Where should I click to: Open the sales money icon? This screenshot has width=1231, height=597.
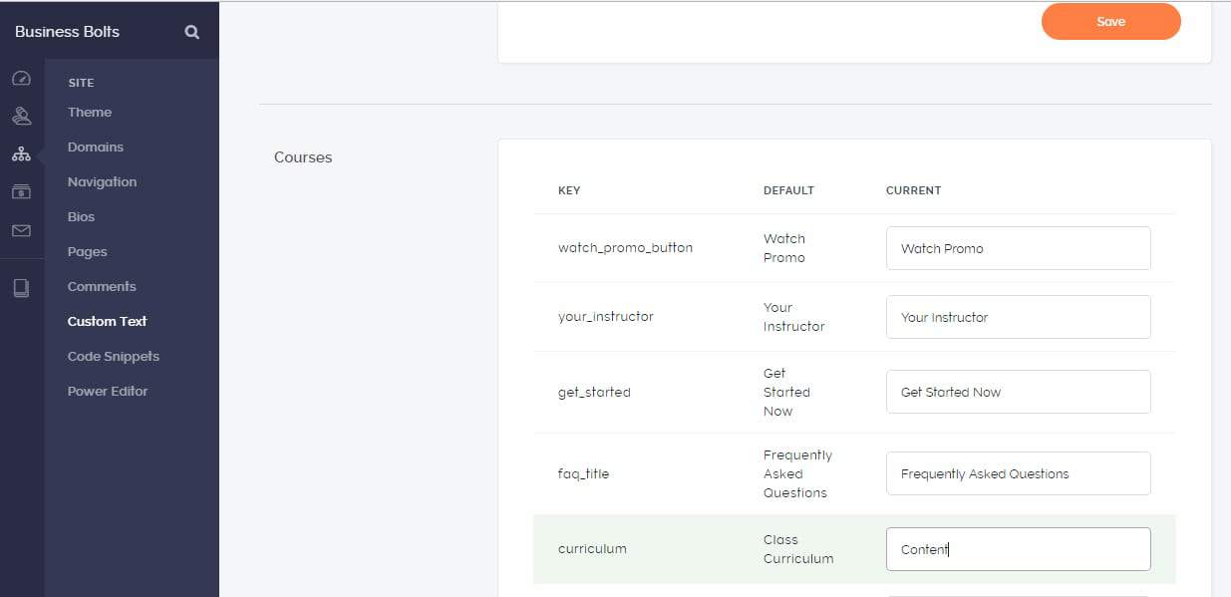[x=21, y=191]
